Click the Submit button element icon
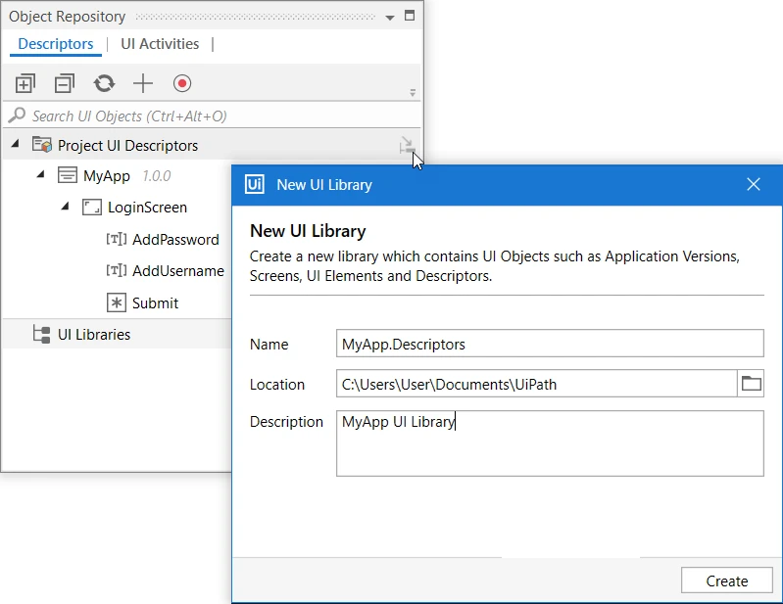This screenshot has height=604, width=783. point(117,302)
